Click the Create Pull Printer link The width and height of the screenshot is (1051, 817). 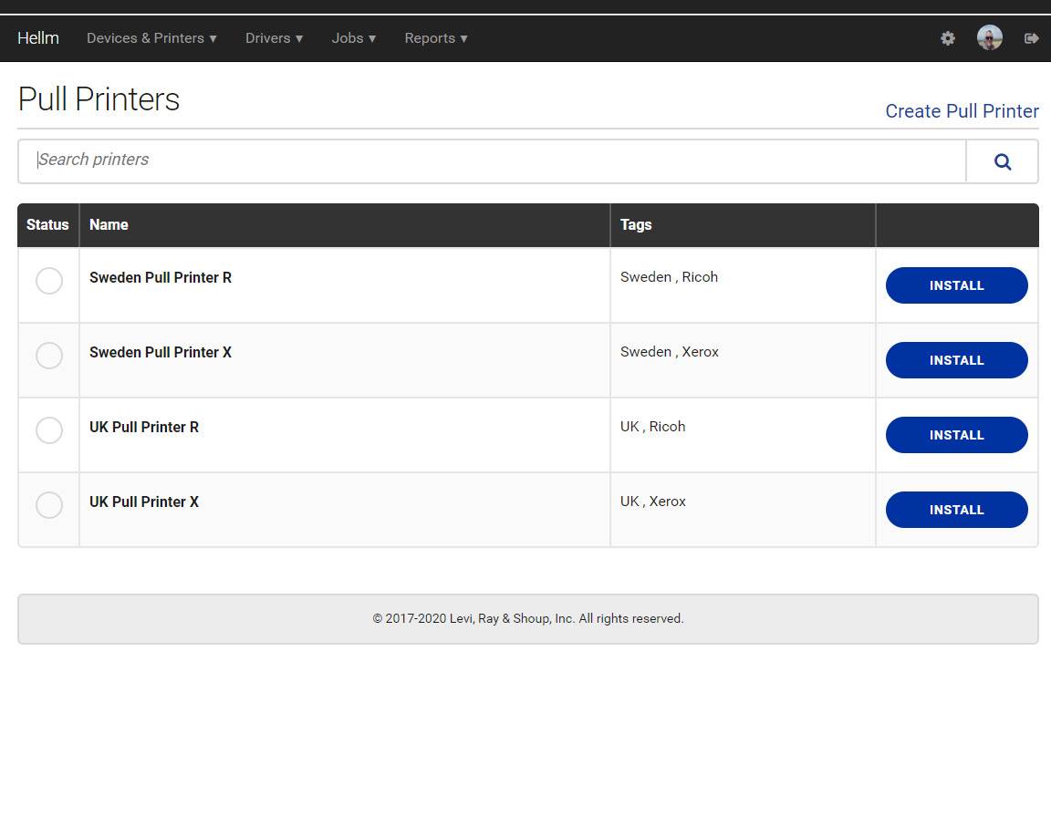962,111
